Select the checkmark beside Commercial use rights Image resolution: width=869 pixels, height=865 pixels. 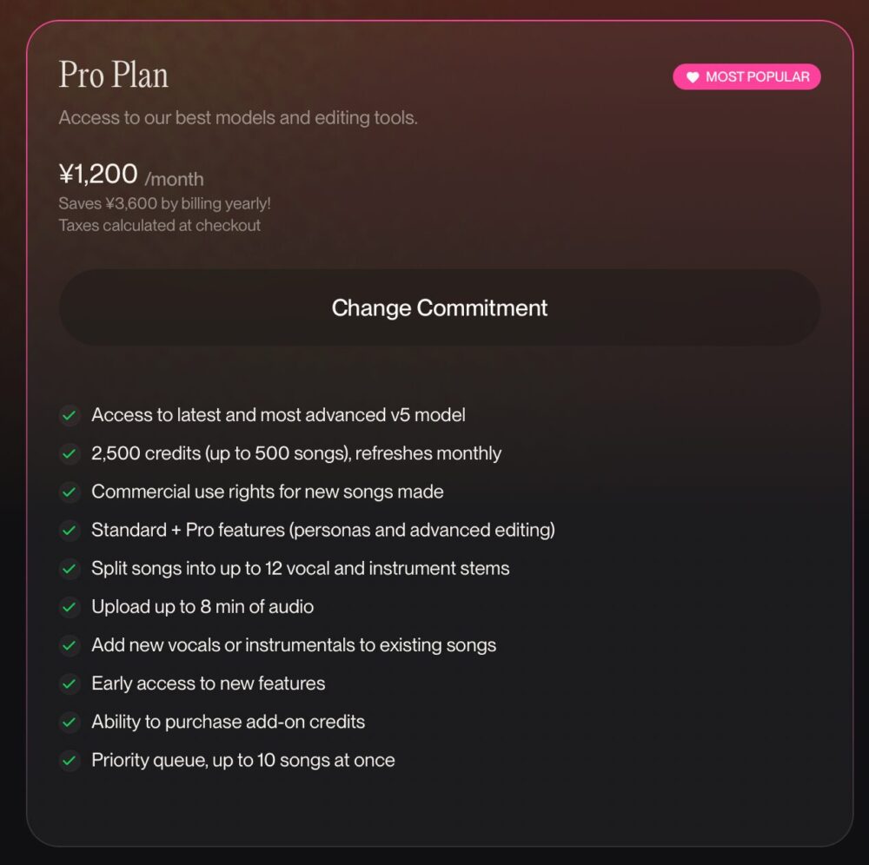click(x=70, y=492)
